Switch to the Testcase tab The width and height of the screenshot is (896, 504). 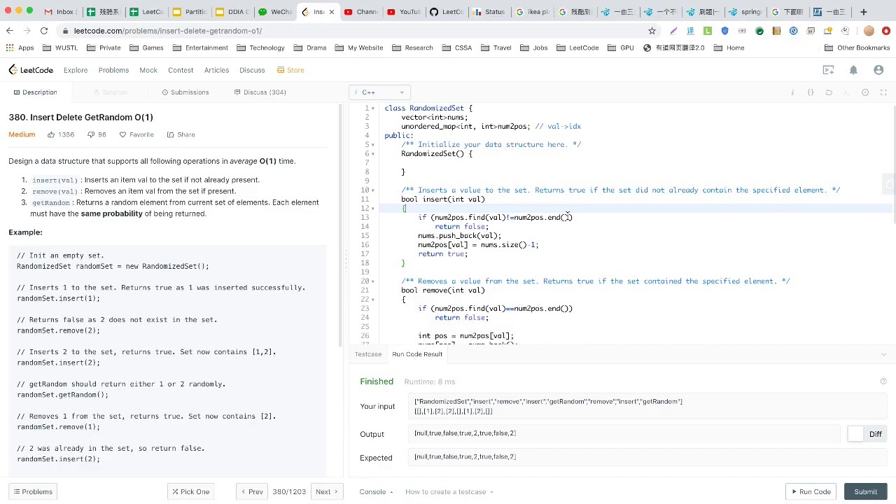coord(368,354)
